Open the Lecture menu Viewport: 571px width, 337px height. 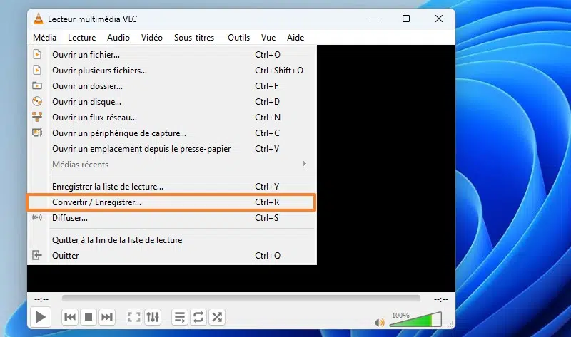[x=81, y=38]
